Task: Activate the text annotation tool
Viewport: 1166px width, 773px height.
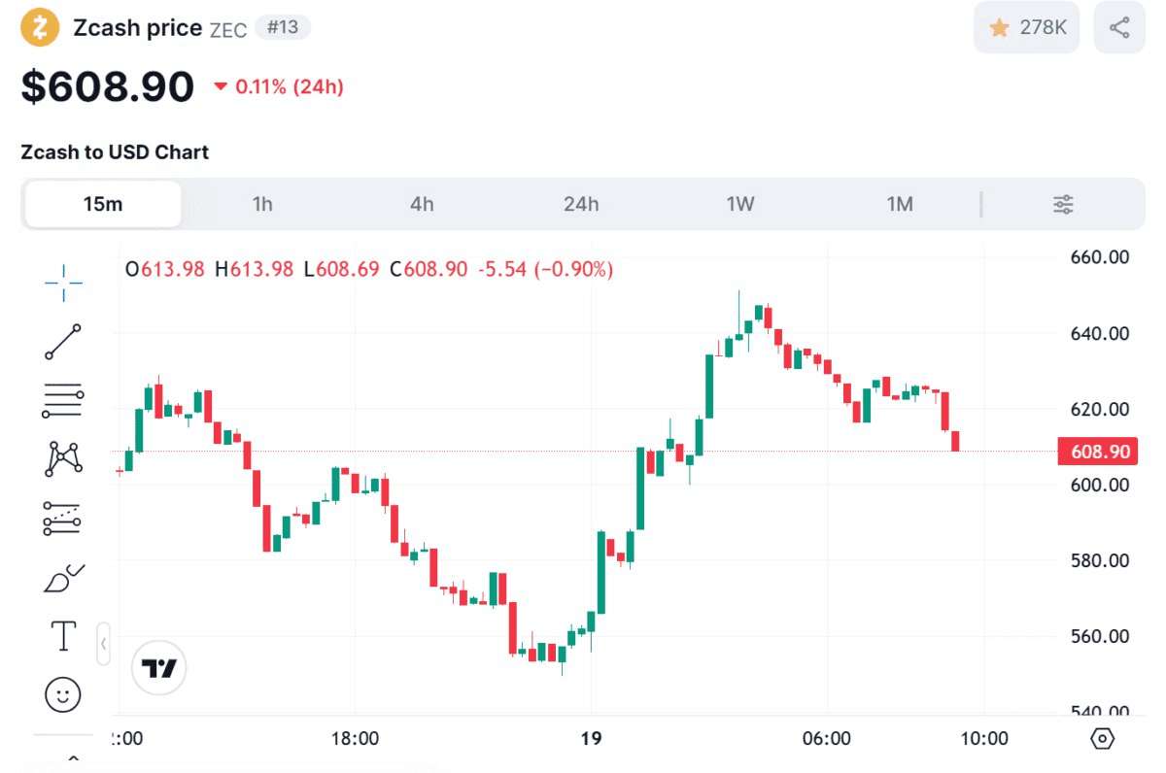Action: point(63,637)
